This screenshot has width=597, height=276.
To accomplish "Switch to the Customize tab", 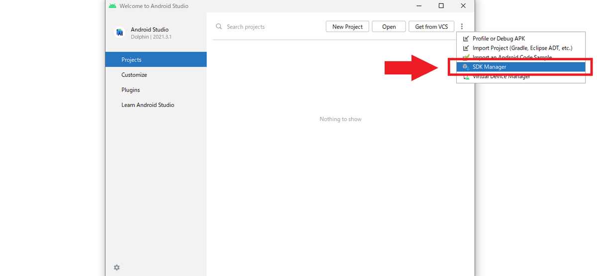I will pyautogui.click(x=156, y=75).
